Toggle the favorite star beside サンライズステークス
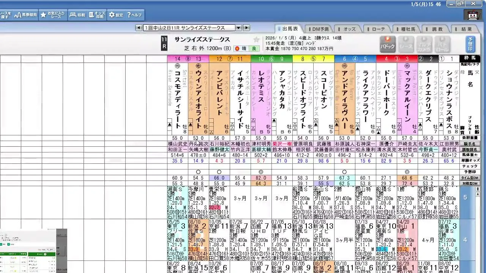 coord(256,39)
